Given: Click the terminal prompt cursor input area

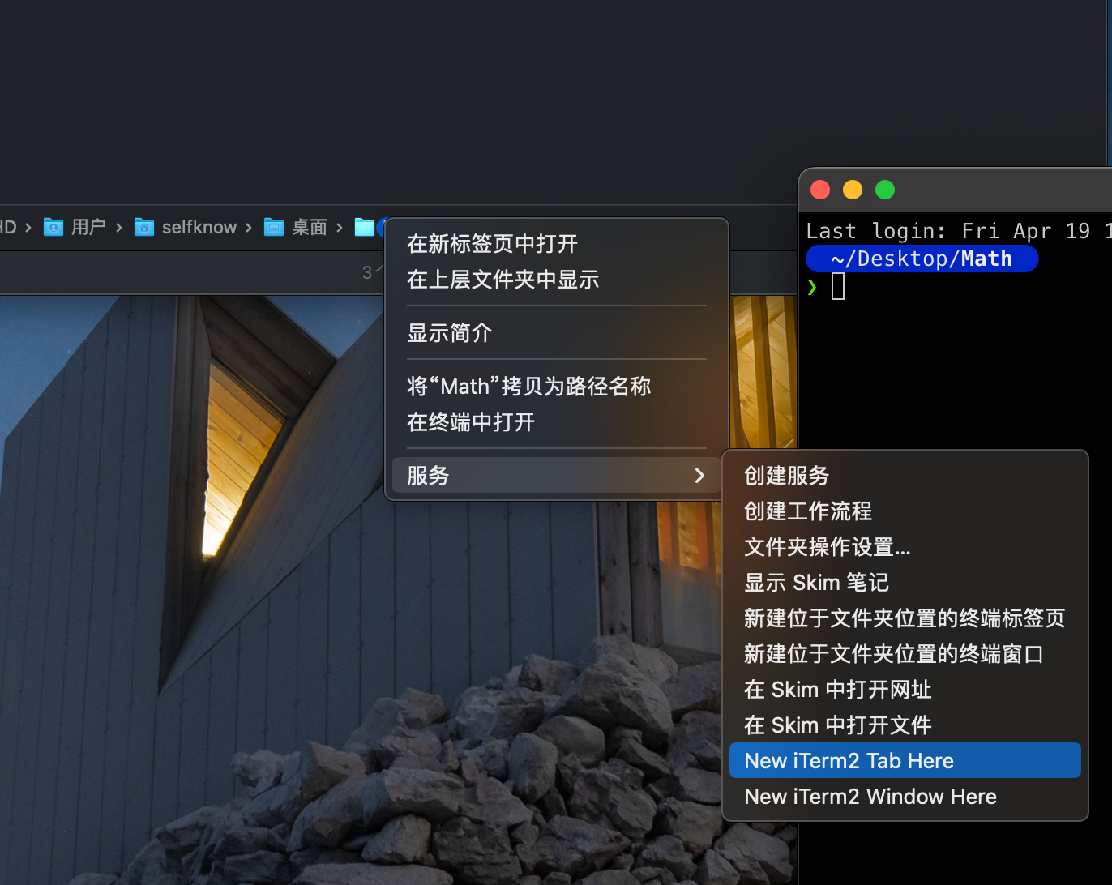Looking at the screenshot, I should [838, 286].
